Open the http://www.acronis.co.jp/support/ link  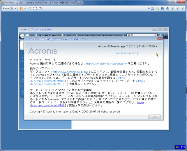coord(106,64)
